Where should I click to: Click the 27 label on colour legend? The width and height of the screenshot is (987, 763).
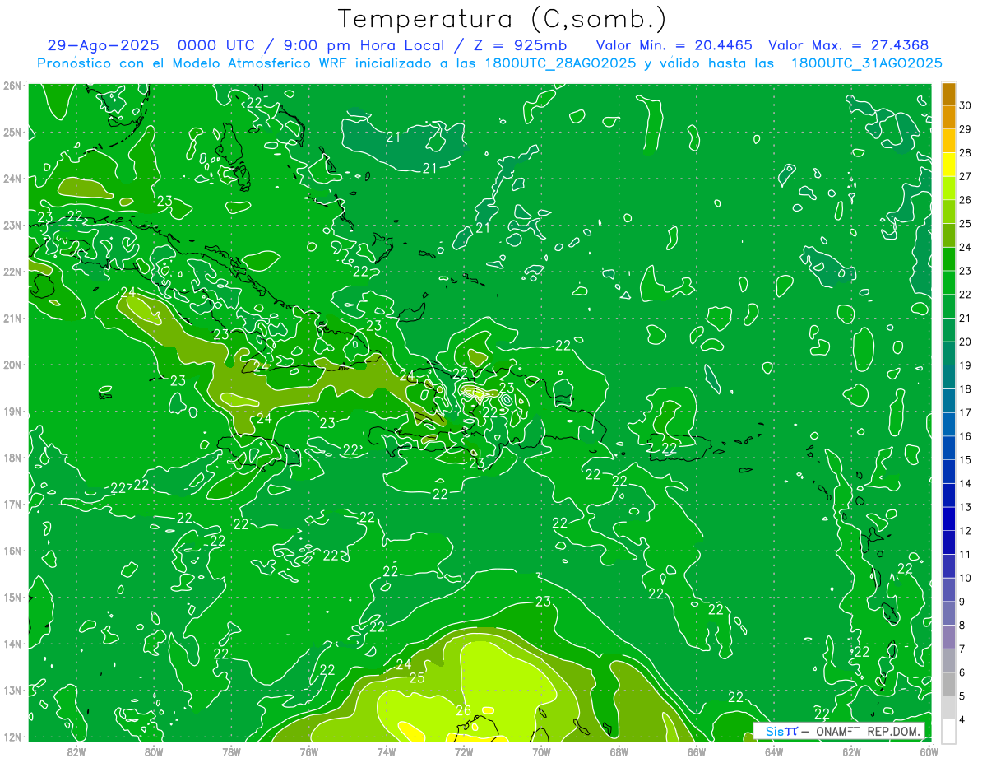(965, 176)
